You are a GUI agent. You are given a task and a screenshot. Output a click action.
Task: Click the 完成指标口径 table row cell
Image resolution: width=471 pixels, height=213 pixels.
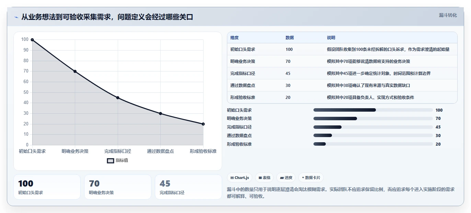tap(243, 74)
